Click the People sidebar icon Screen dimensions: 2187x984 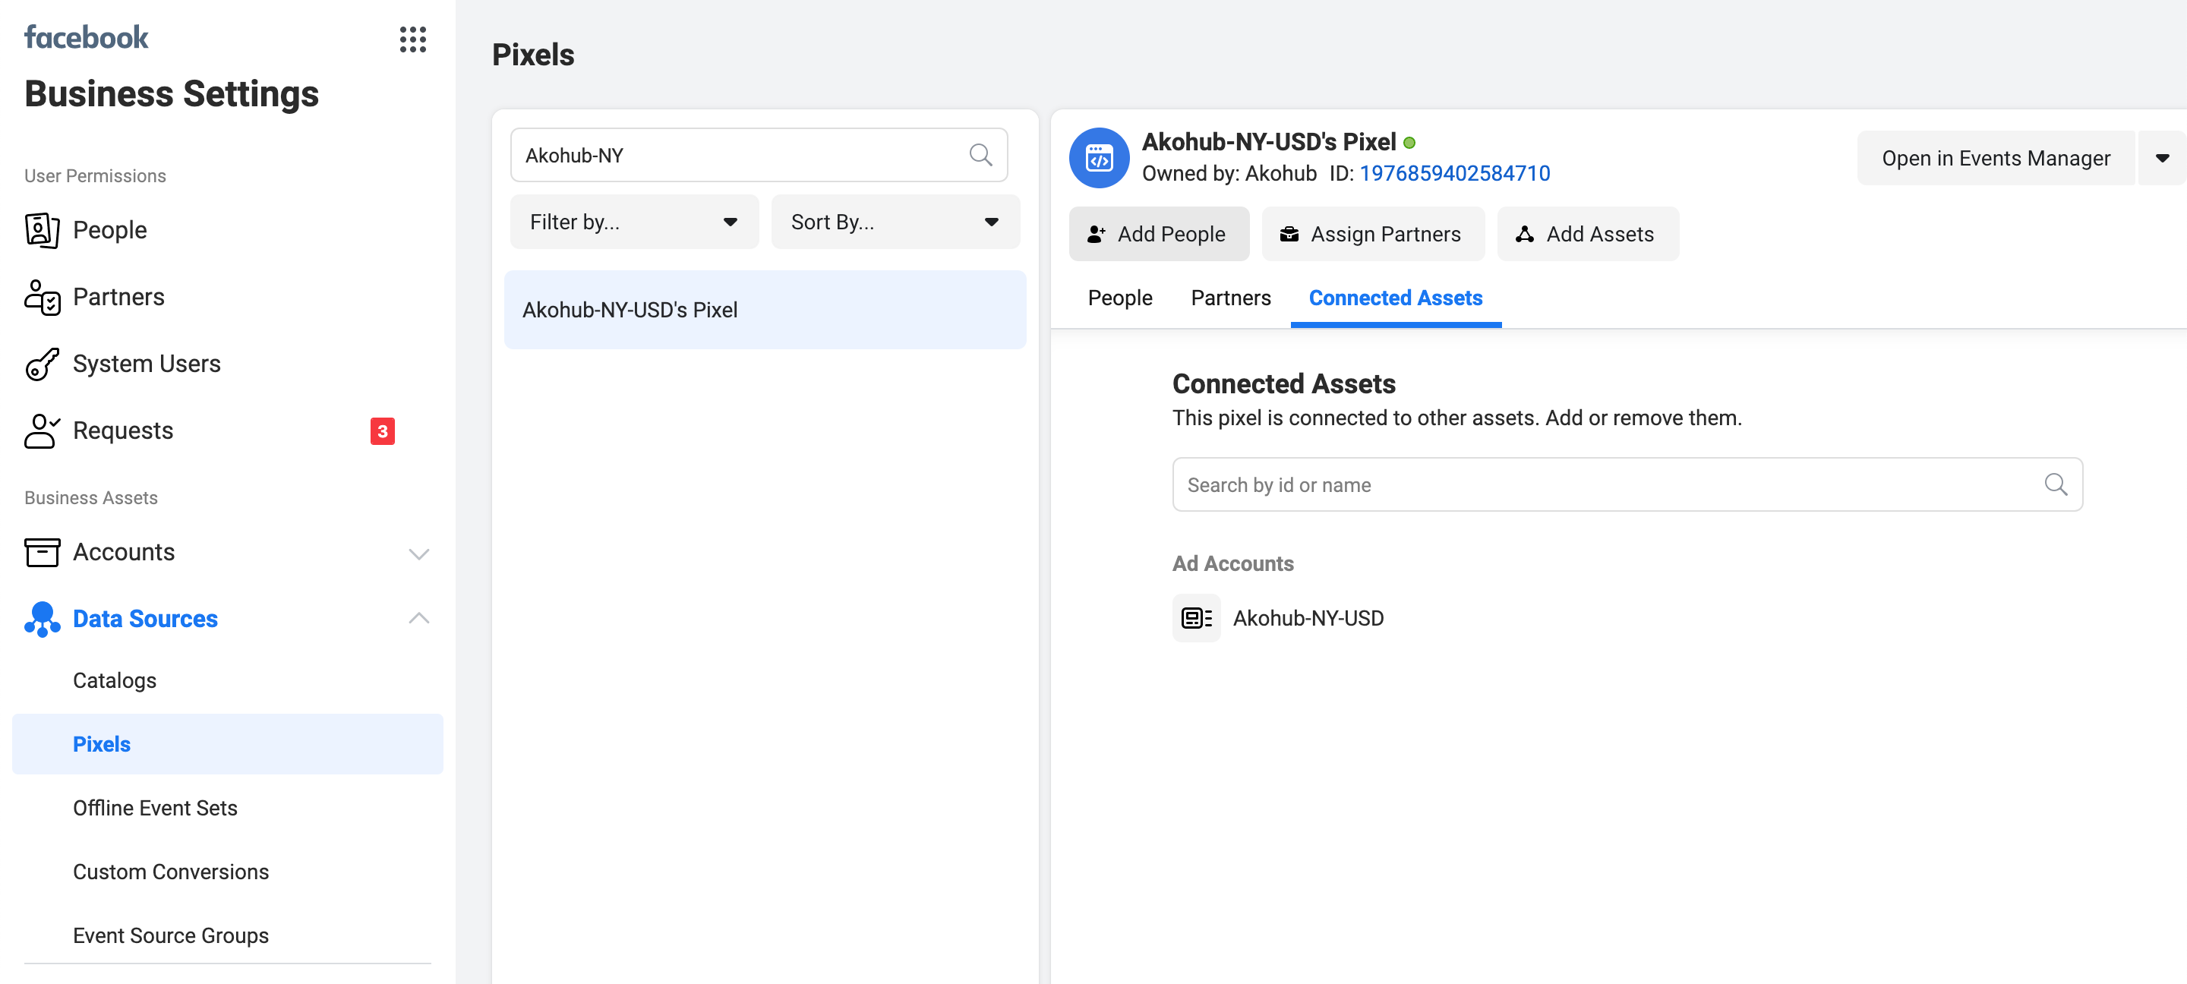pos(42,230)
